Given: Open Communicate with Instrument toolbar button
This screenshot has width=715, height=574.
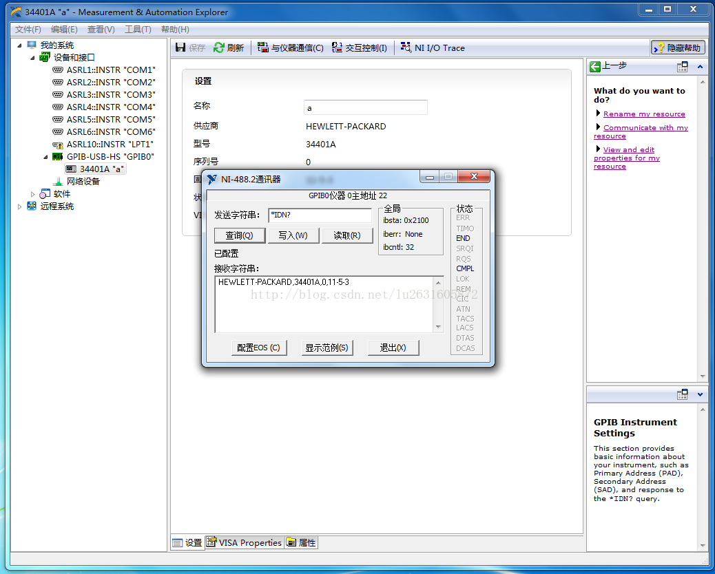Looking at the screenshot, I should click(x=291, y=47).
